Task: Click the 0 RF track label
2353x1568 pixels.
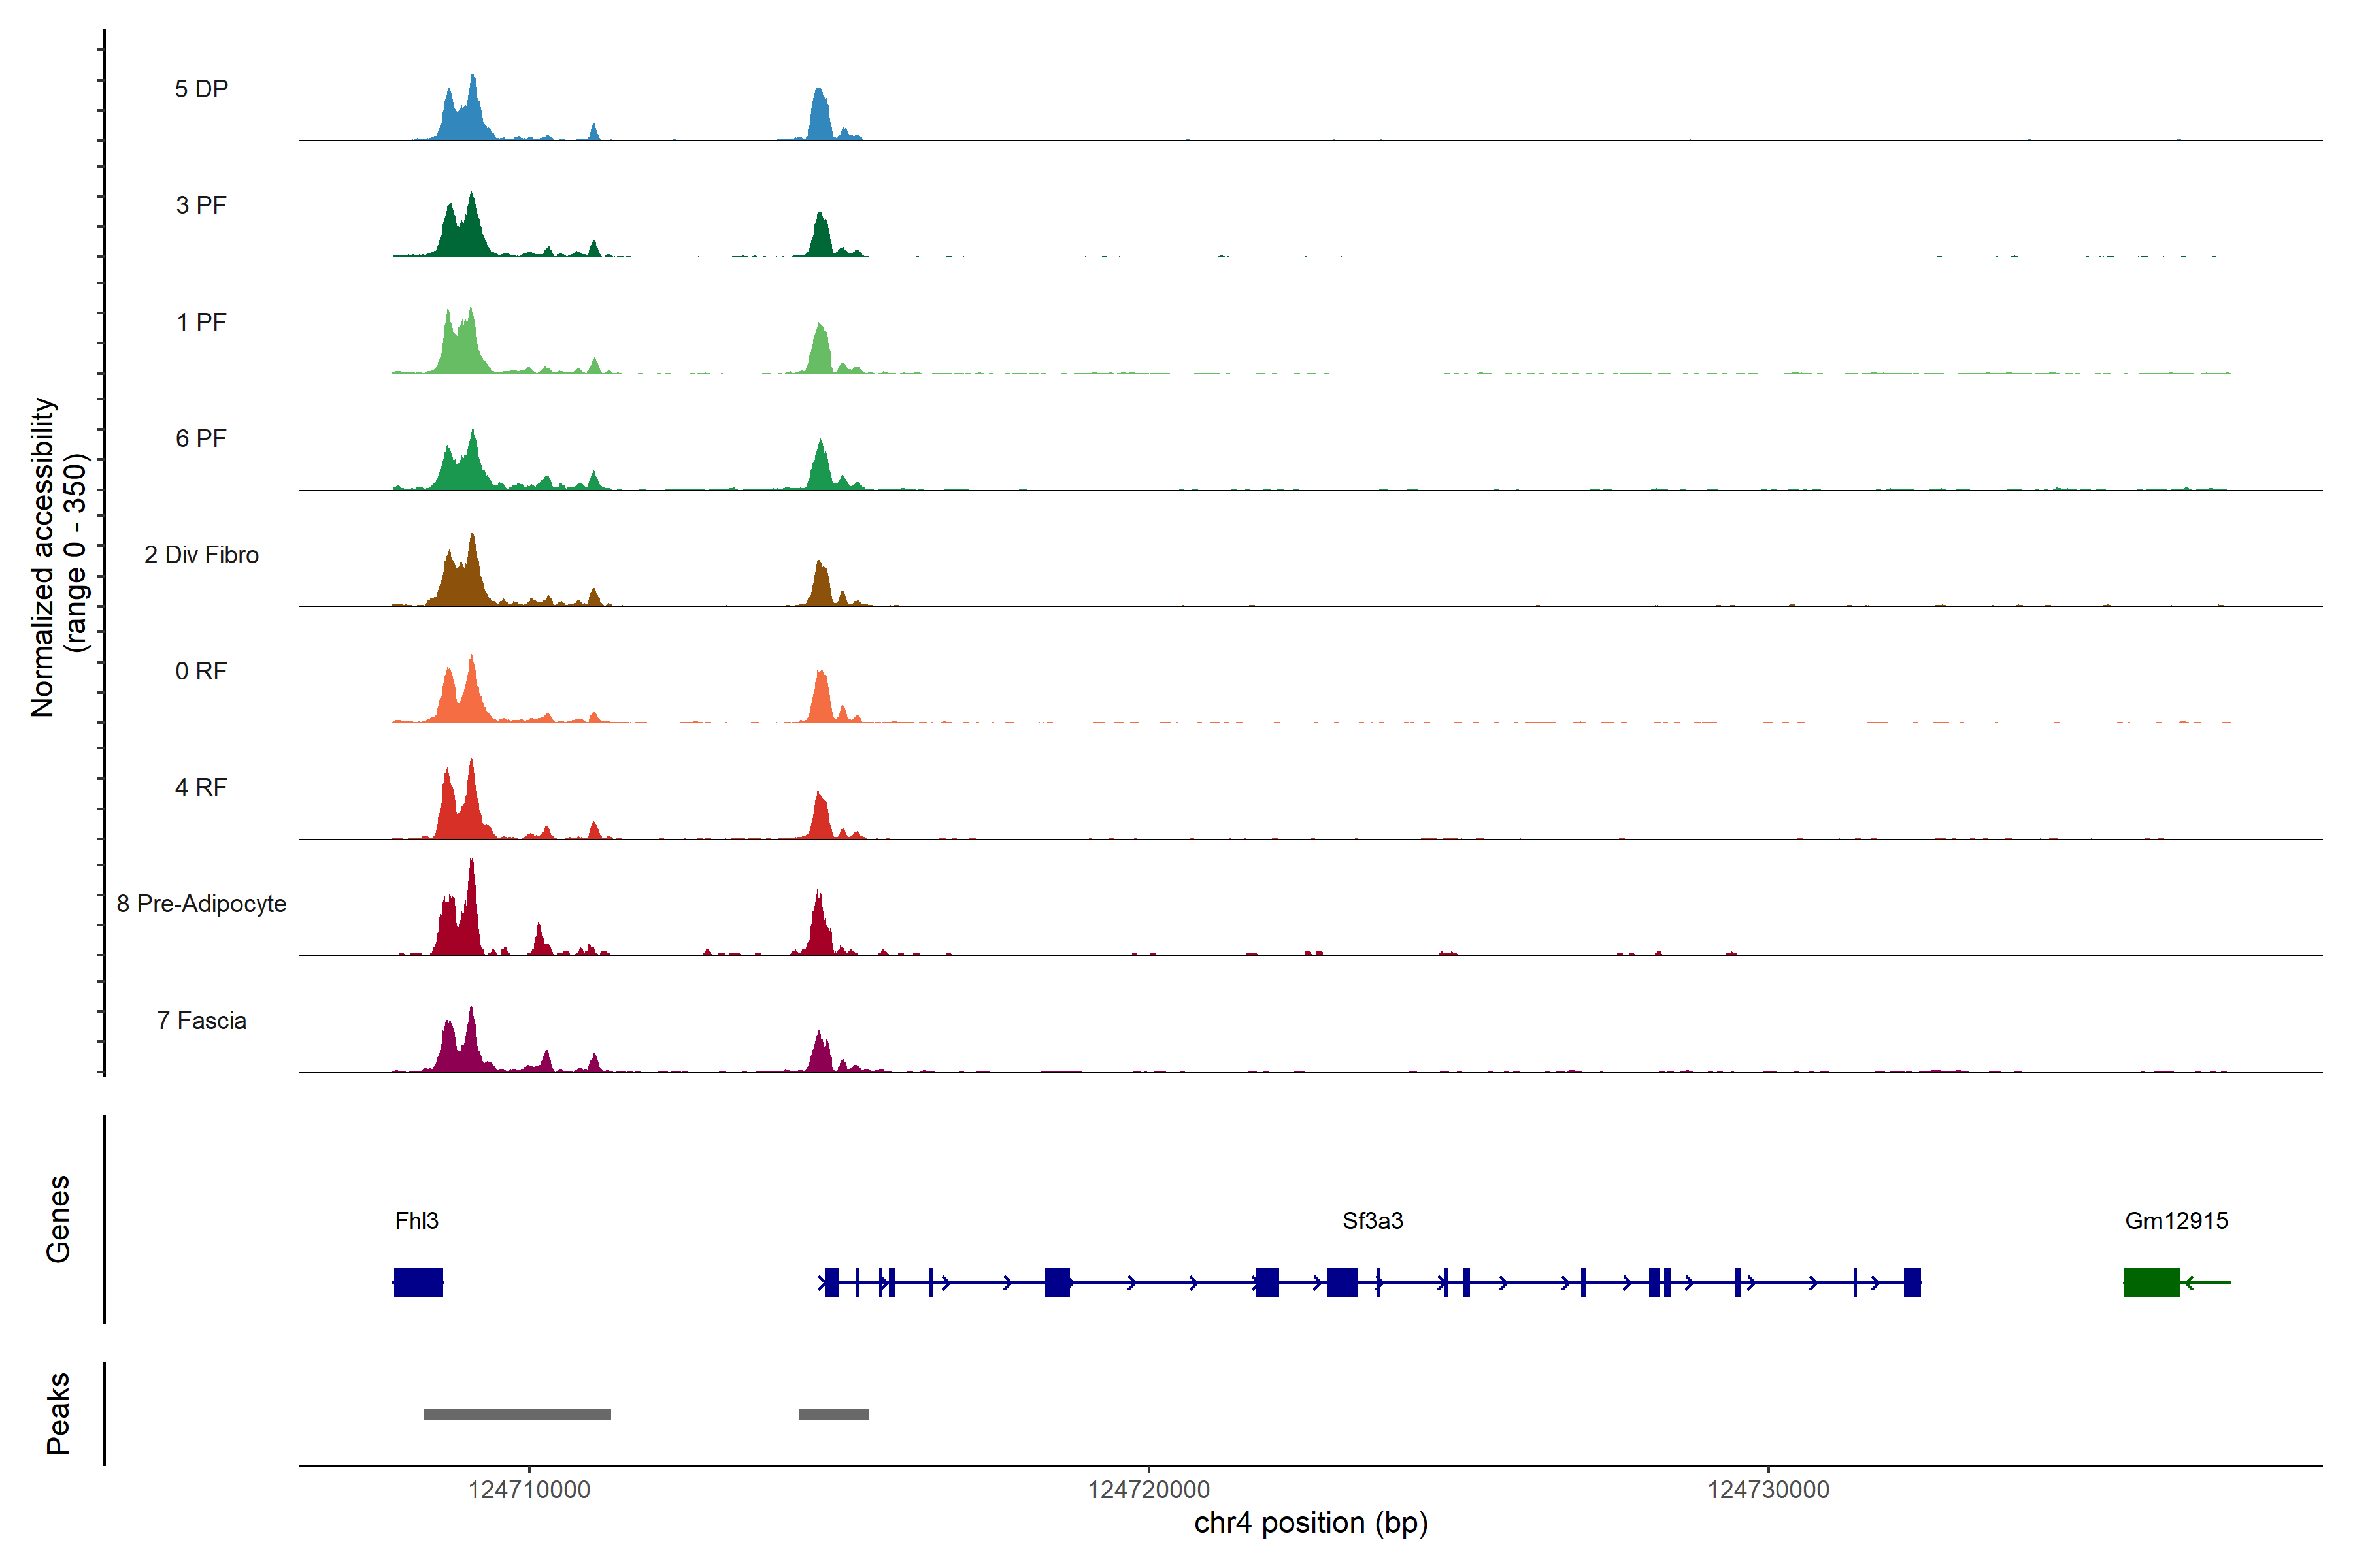Action: pyautogui.click(x=201, y=671)
